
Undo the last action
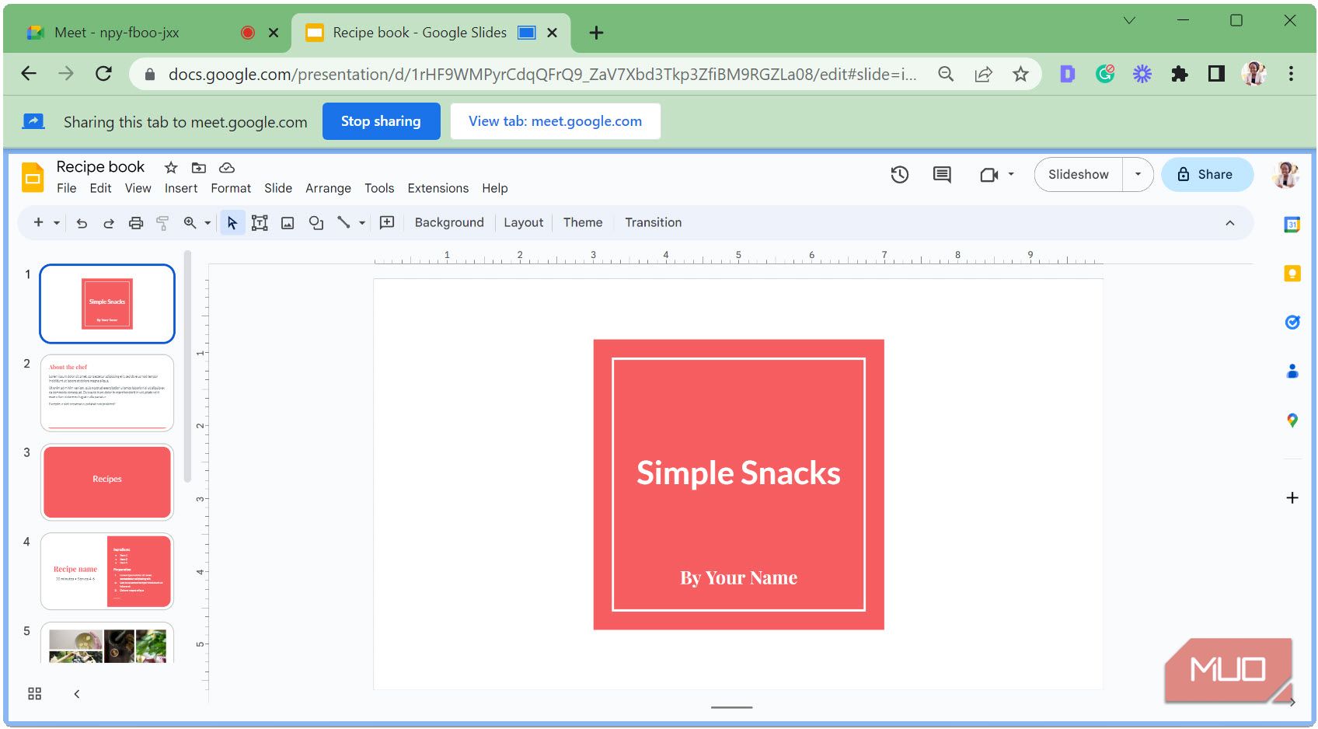[x=82, y=222]
